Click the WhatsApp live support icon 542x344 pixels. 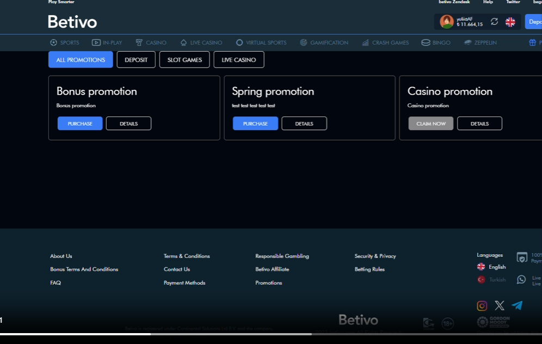[521, 280]
